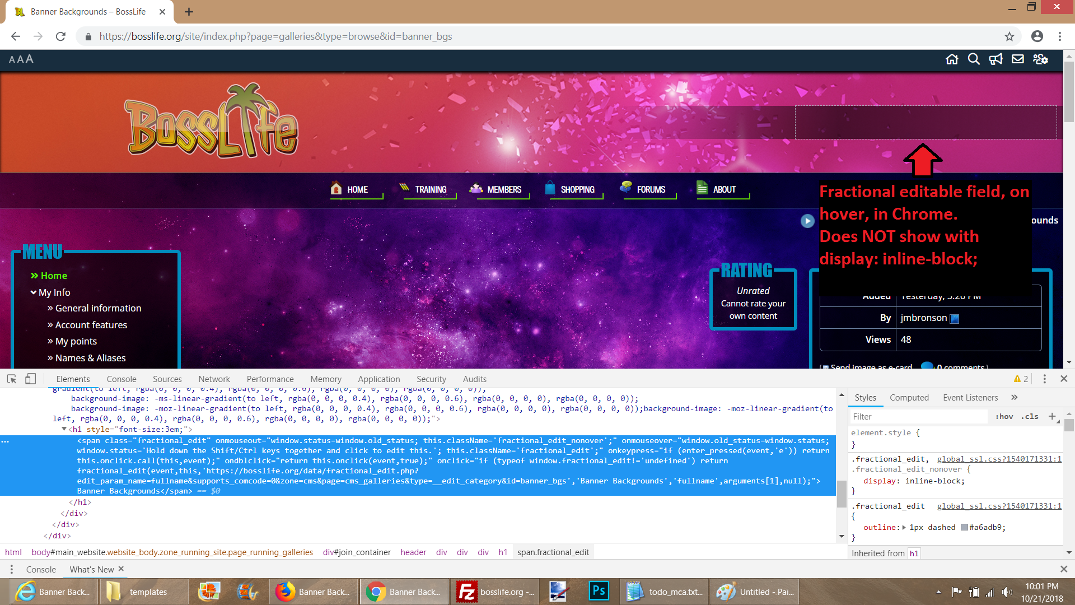Click the megaphone announcements icon
Image resolution: width=1075 pixels, height=605 pixels.
click(x=995, y=59)
